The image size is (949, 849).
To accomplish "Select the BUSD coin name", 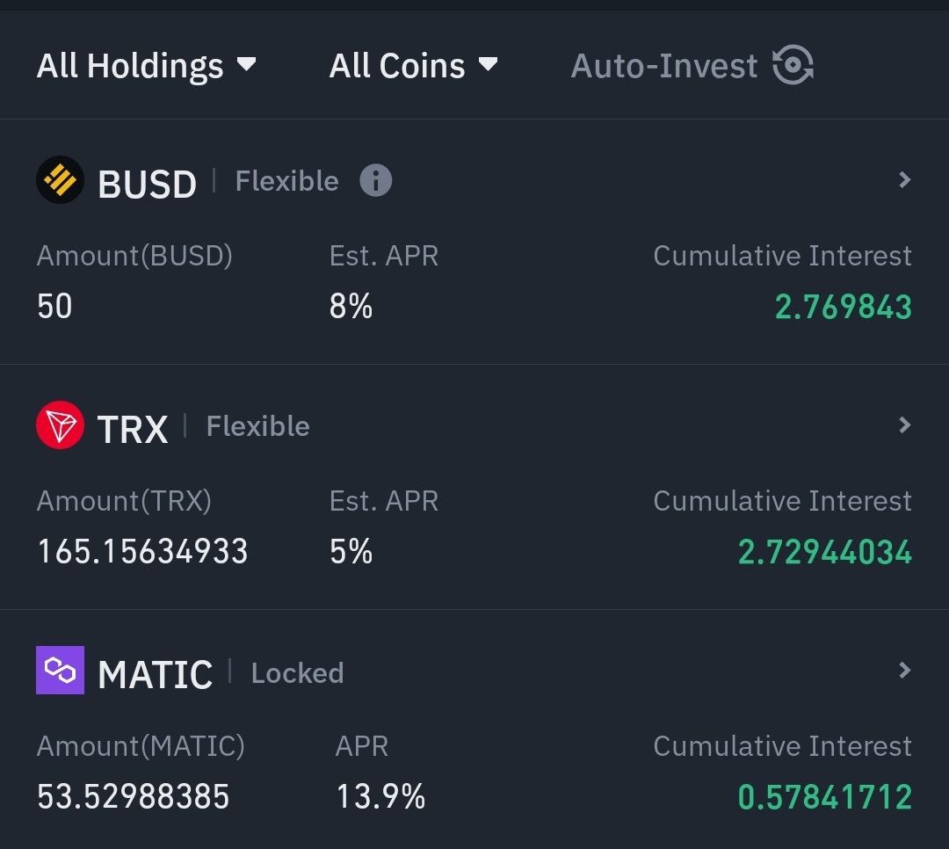I will point(147,184).
